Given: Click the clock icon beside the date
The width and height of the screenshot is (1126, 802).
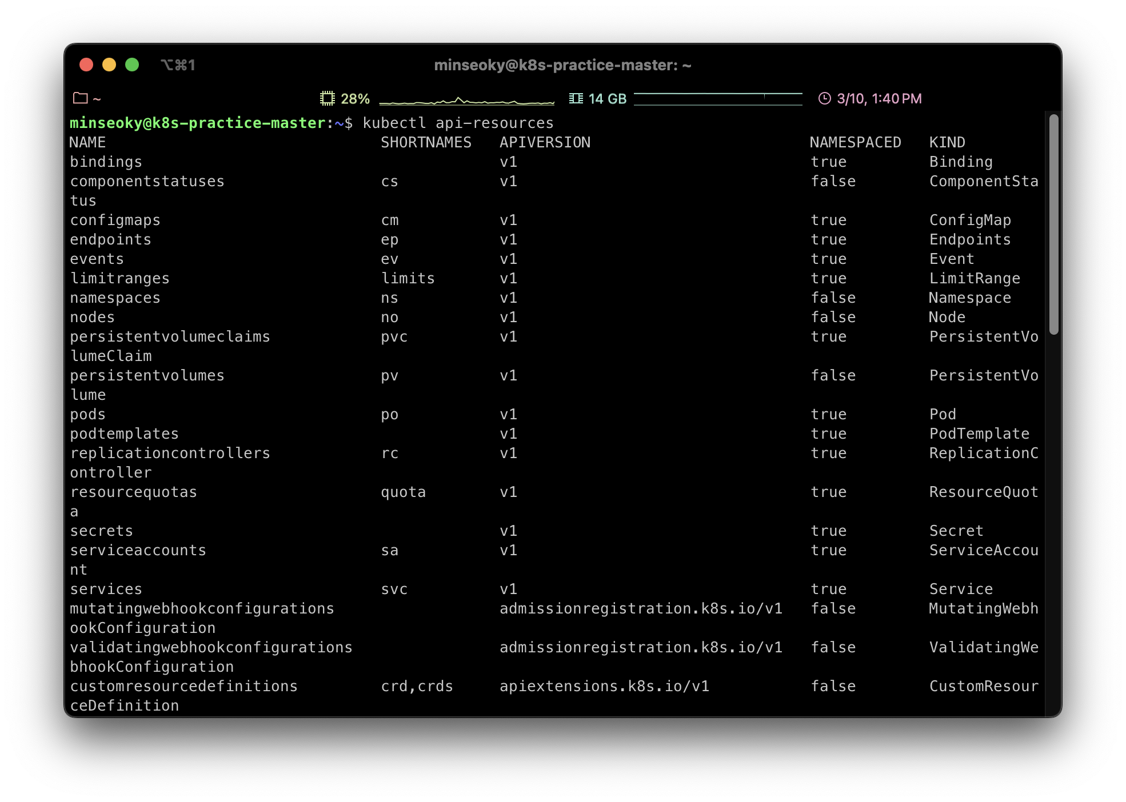Looking at the screenshot, I should tap(824, 98).
